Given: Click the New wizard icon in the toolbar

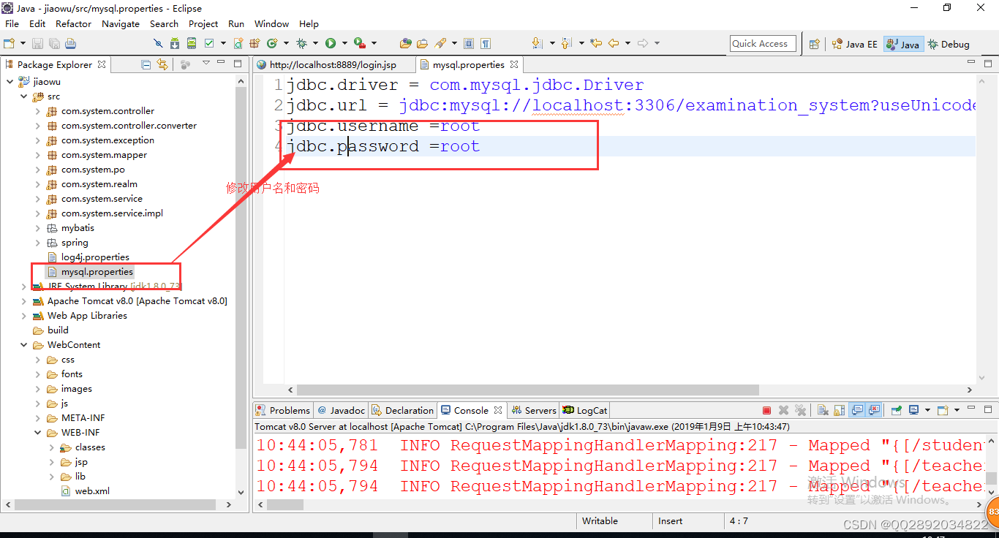Looking at the screenshot, I should pyautogui.click(x=10, y=44).
